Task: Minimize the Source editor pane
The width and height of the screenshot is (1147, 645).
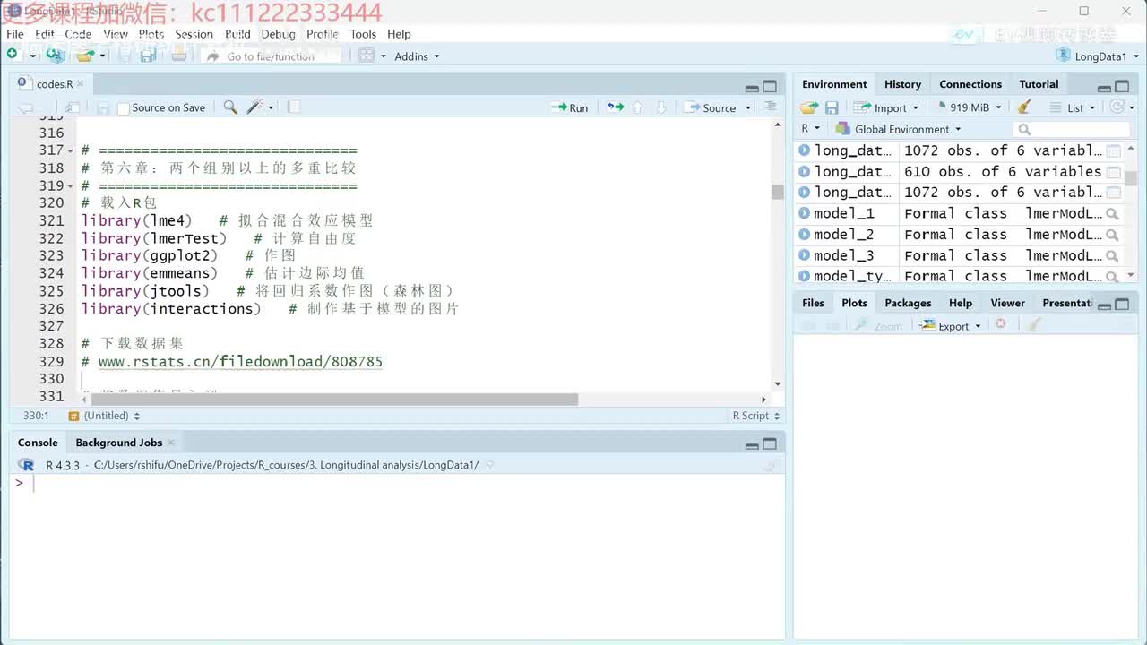Action: click(x=752, y=87)
